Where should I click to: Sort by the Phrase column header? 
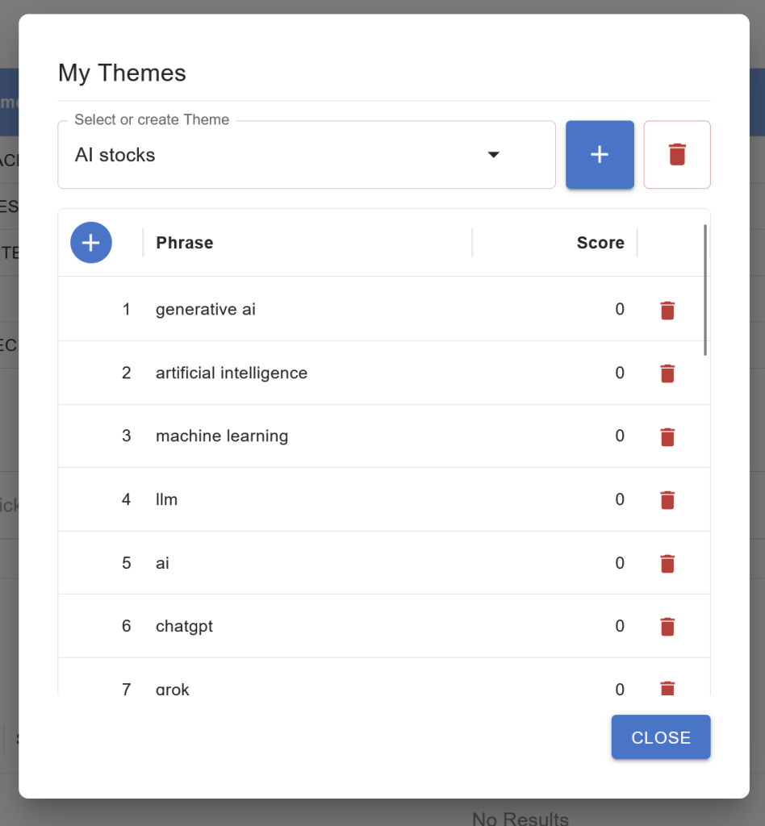click(x=185, y=243)
